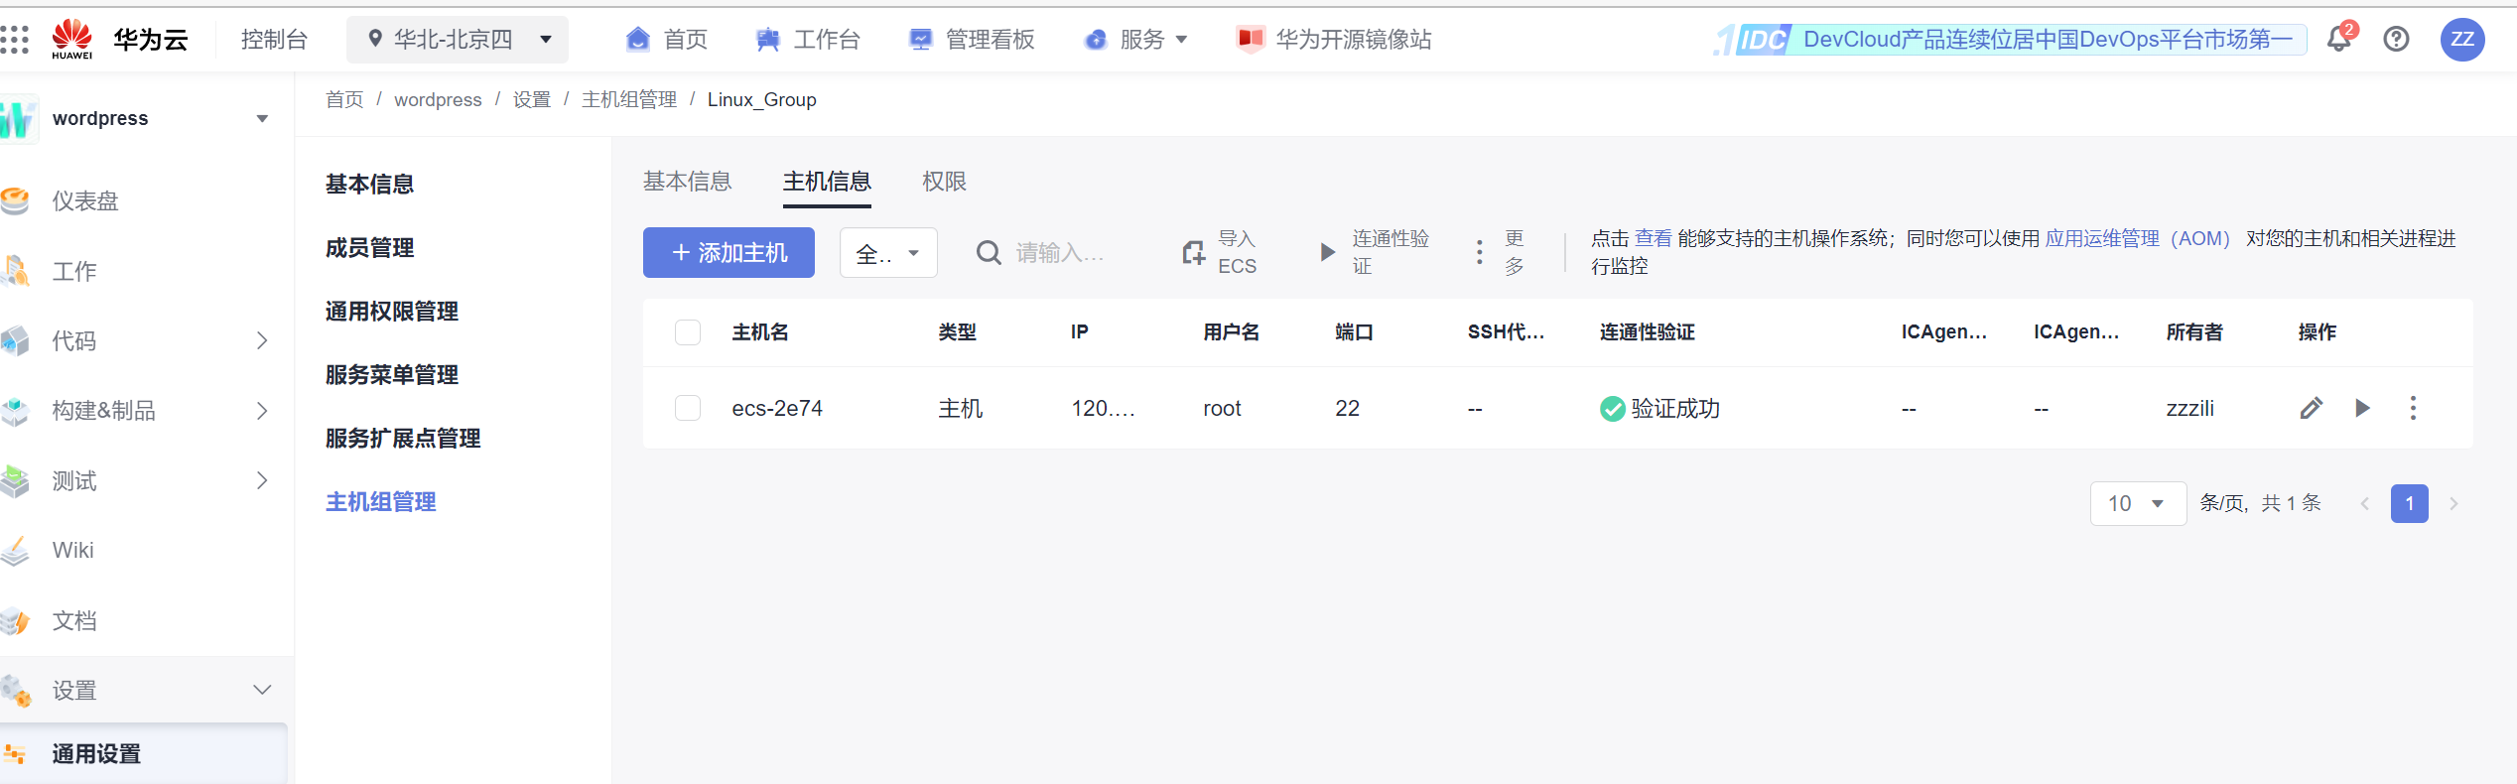Click the DevCloud IDC banner

point(2010,40)
